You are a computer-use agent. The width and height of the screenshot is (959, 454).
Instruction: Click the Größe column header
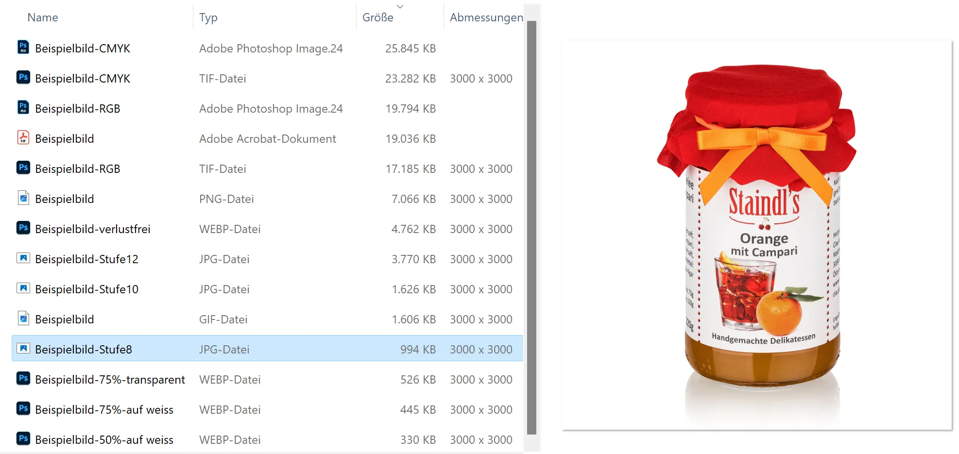[x=377, y=17]
